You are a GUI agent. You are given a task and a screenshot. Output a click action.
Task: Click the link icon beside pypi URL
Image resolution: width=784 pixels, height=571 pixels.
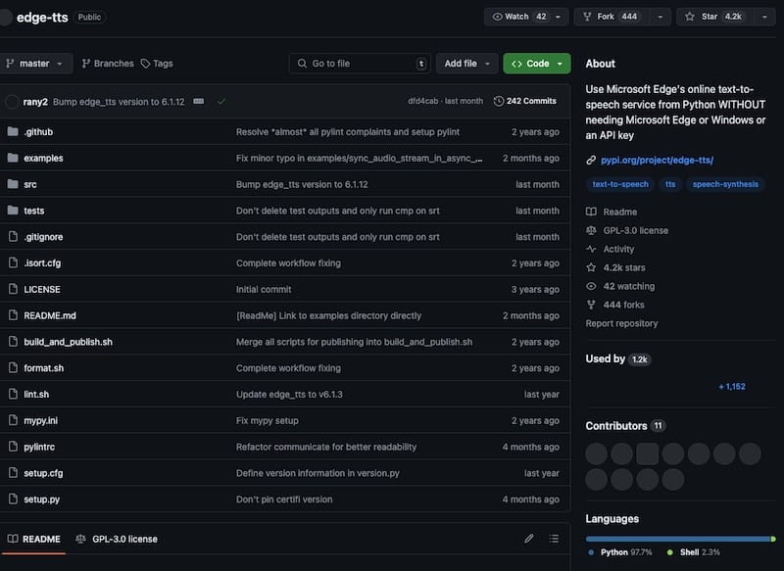coord(591,161)
